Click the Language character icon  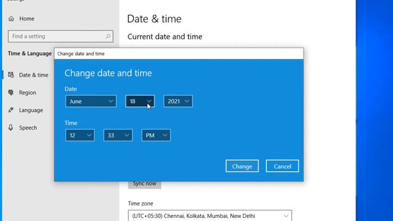[x=11, y=110]
